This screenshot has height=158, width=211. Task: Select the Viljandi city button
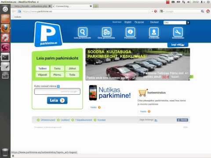coord(43,75)
